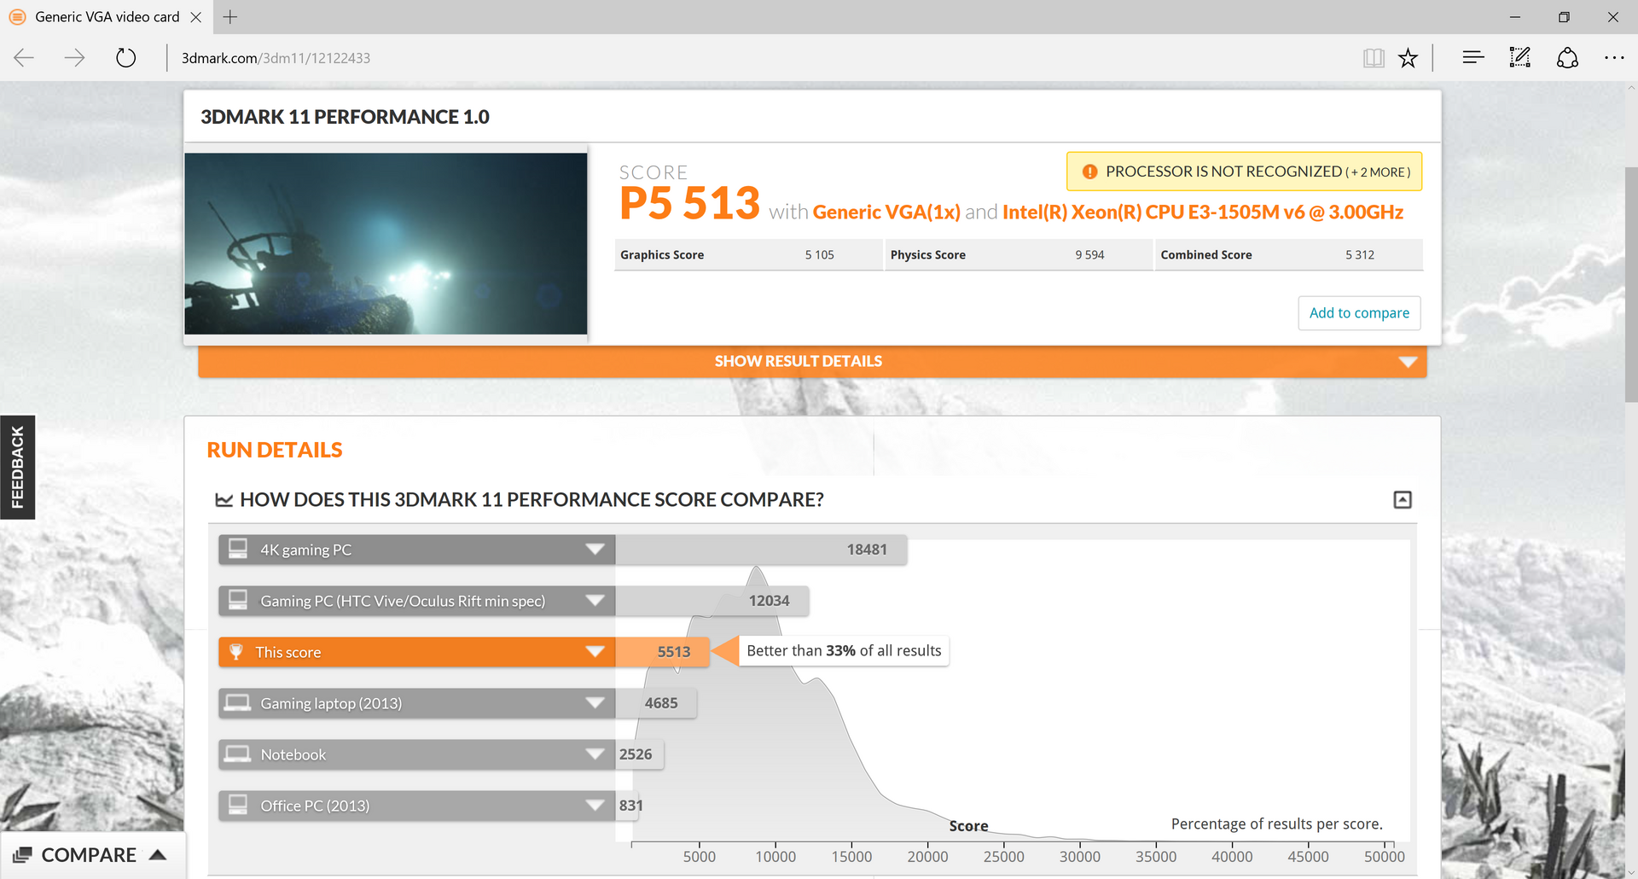Click the address bar URL
1638x879 pixels.
[276, 58]
